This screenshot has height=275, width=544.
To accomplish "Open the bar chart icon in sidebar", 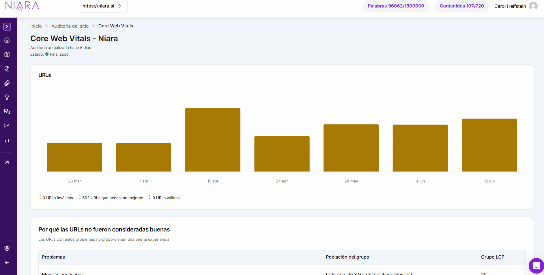I will [x=7, y=140].
